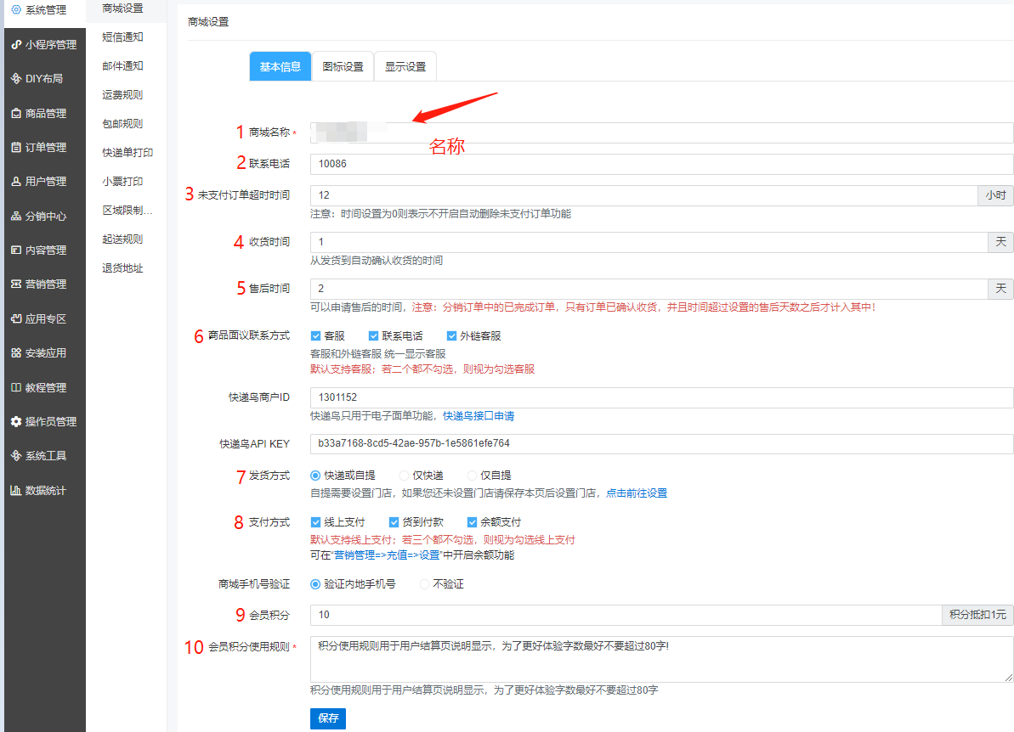Click the 数据统计 chart icon
This screenshot has height=732, width=1014.
(x=16, y=491)
